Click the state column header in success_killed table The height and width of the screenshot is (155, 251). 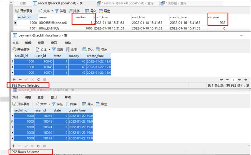pyautogui.click(x=61, y=110)
